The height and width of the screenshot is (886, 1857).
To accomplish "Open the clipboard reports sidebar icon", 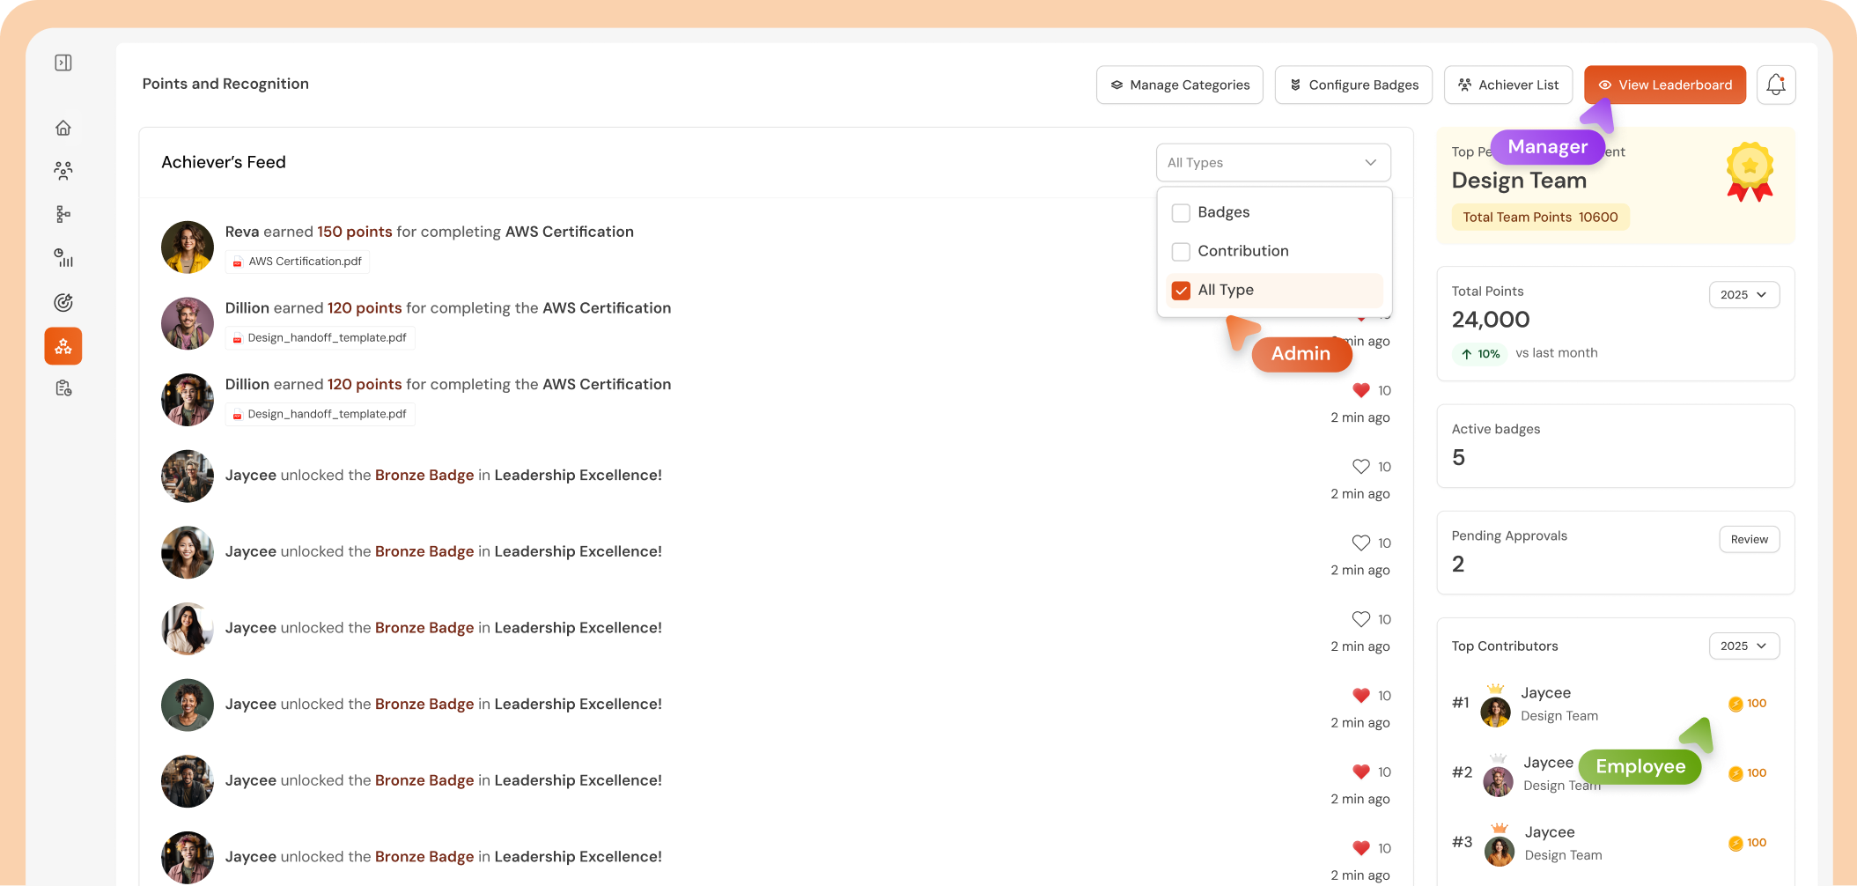I will [x=63, y=388].
